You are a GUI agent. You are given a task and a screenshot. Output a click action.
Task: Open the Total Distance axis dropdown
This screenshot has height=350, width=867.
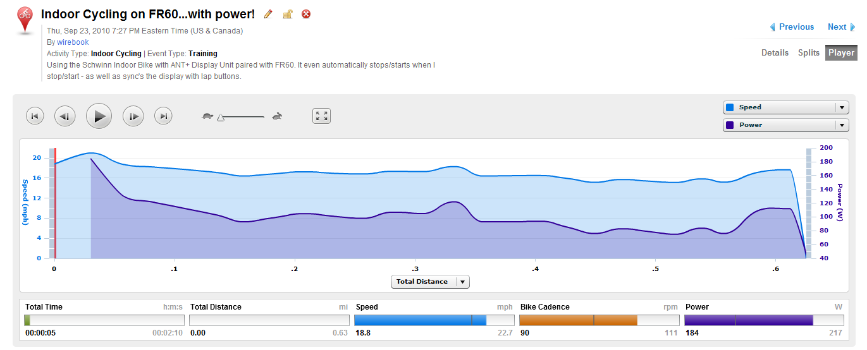(x=430, y=282)
